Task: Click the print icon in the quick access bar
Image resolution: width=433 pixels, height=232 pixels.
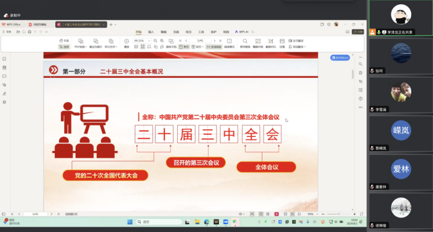Action: (30, 32)
